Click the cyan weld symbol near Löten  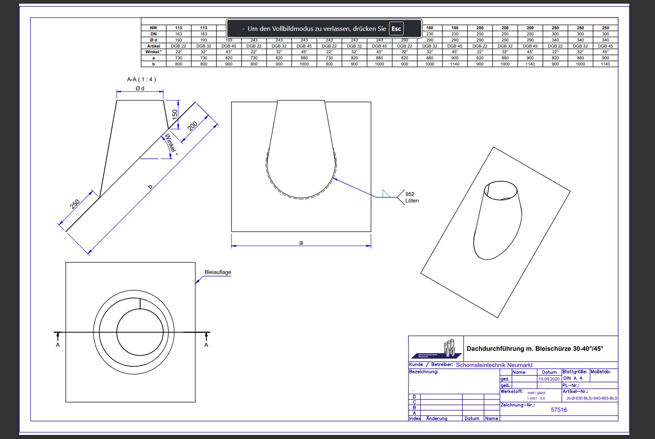386,193
